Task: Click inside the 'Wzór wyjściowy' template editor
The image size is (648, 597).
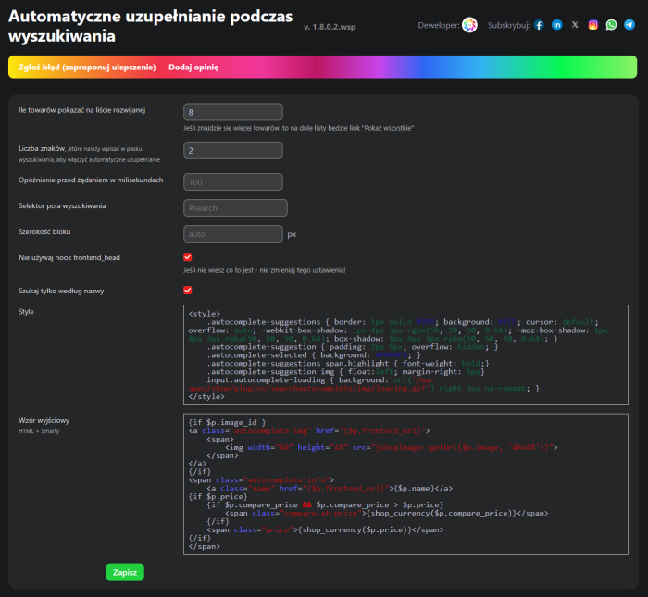Action: point(405,484)
